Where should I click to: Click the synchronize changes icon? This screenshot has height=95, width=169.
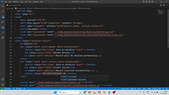13,89
